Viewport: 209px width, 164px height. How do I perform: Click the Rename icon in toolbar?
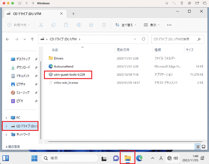pos(79,25)
